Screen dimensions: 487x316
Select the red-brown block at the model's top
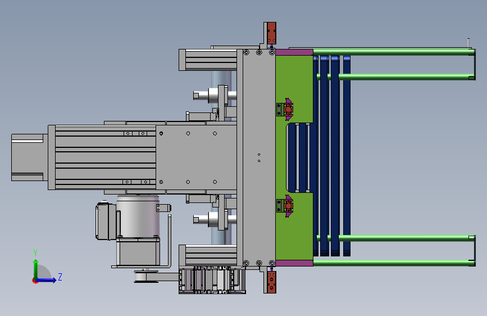click(x=271, y=33)
